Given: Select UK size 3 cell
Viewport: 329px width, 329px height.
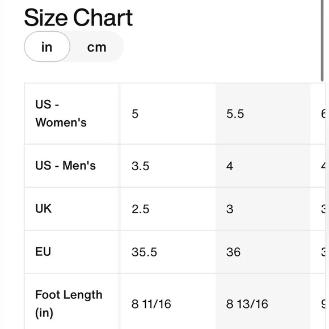Looking at the screenshot, I should [263, 209].
